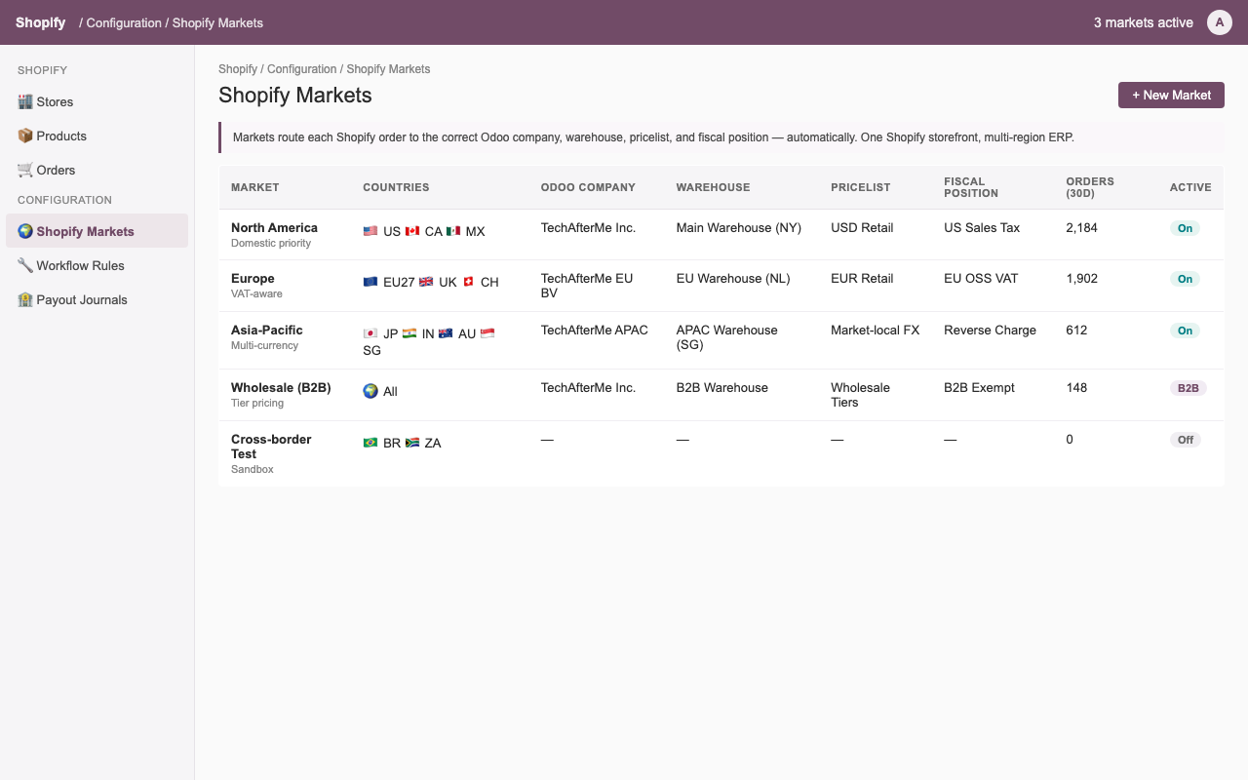1248x780 pixels.
Task: Click the Mexico flag in North America row
Action: pos(453,231)
